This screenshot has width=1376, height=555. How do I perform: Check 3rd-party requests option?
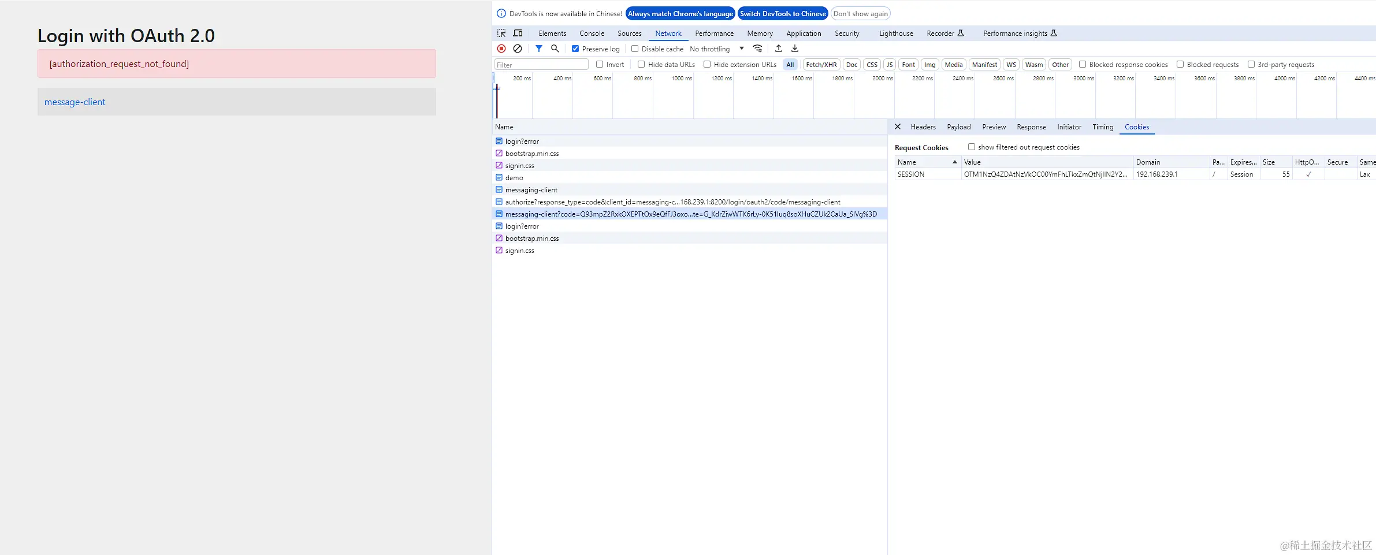(x=1251, y=65)
